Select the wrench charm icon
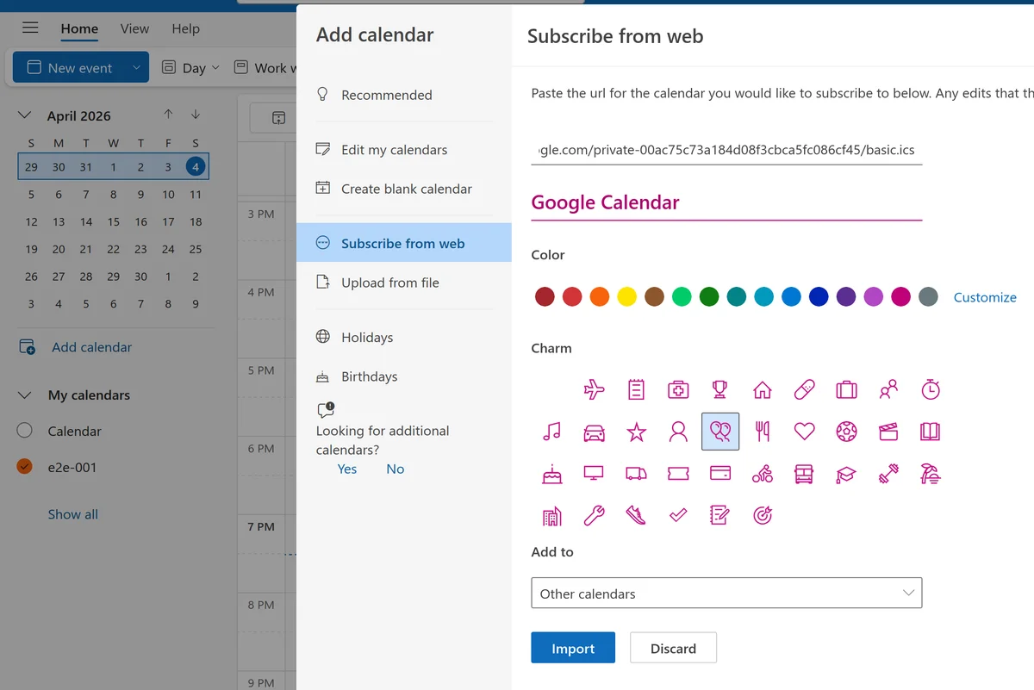Screen dimensions: 1034x690 click(x=594, y=515)
